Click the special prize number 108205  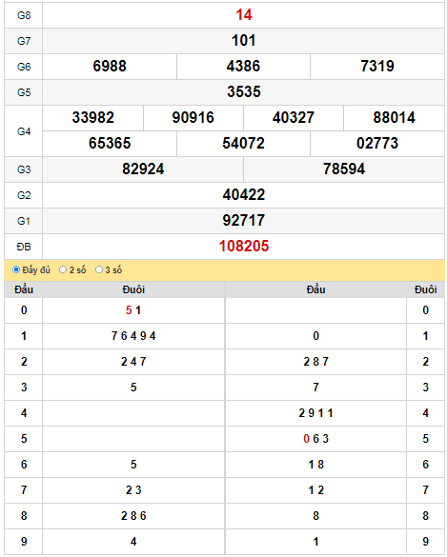click(244, 247)
